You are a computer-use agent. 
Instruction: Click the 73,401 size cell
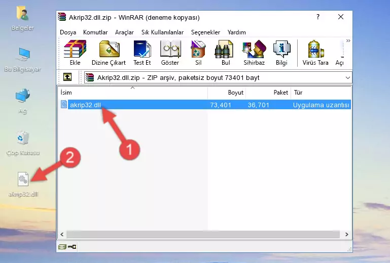221,105
